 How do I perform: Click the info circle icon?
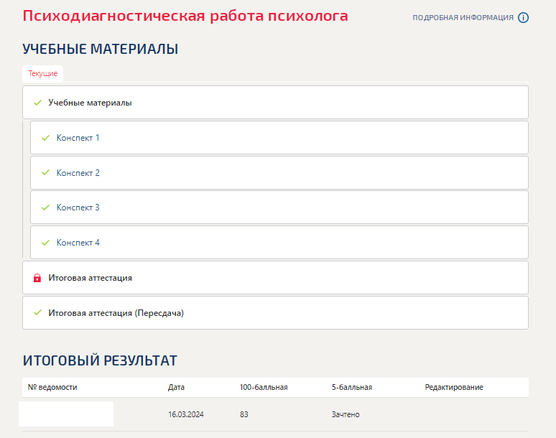tap(523, 18)
